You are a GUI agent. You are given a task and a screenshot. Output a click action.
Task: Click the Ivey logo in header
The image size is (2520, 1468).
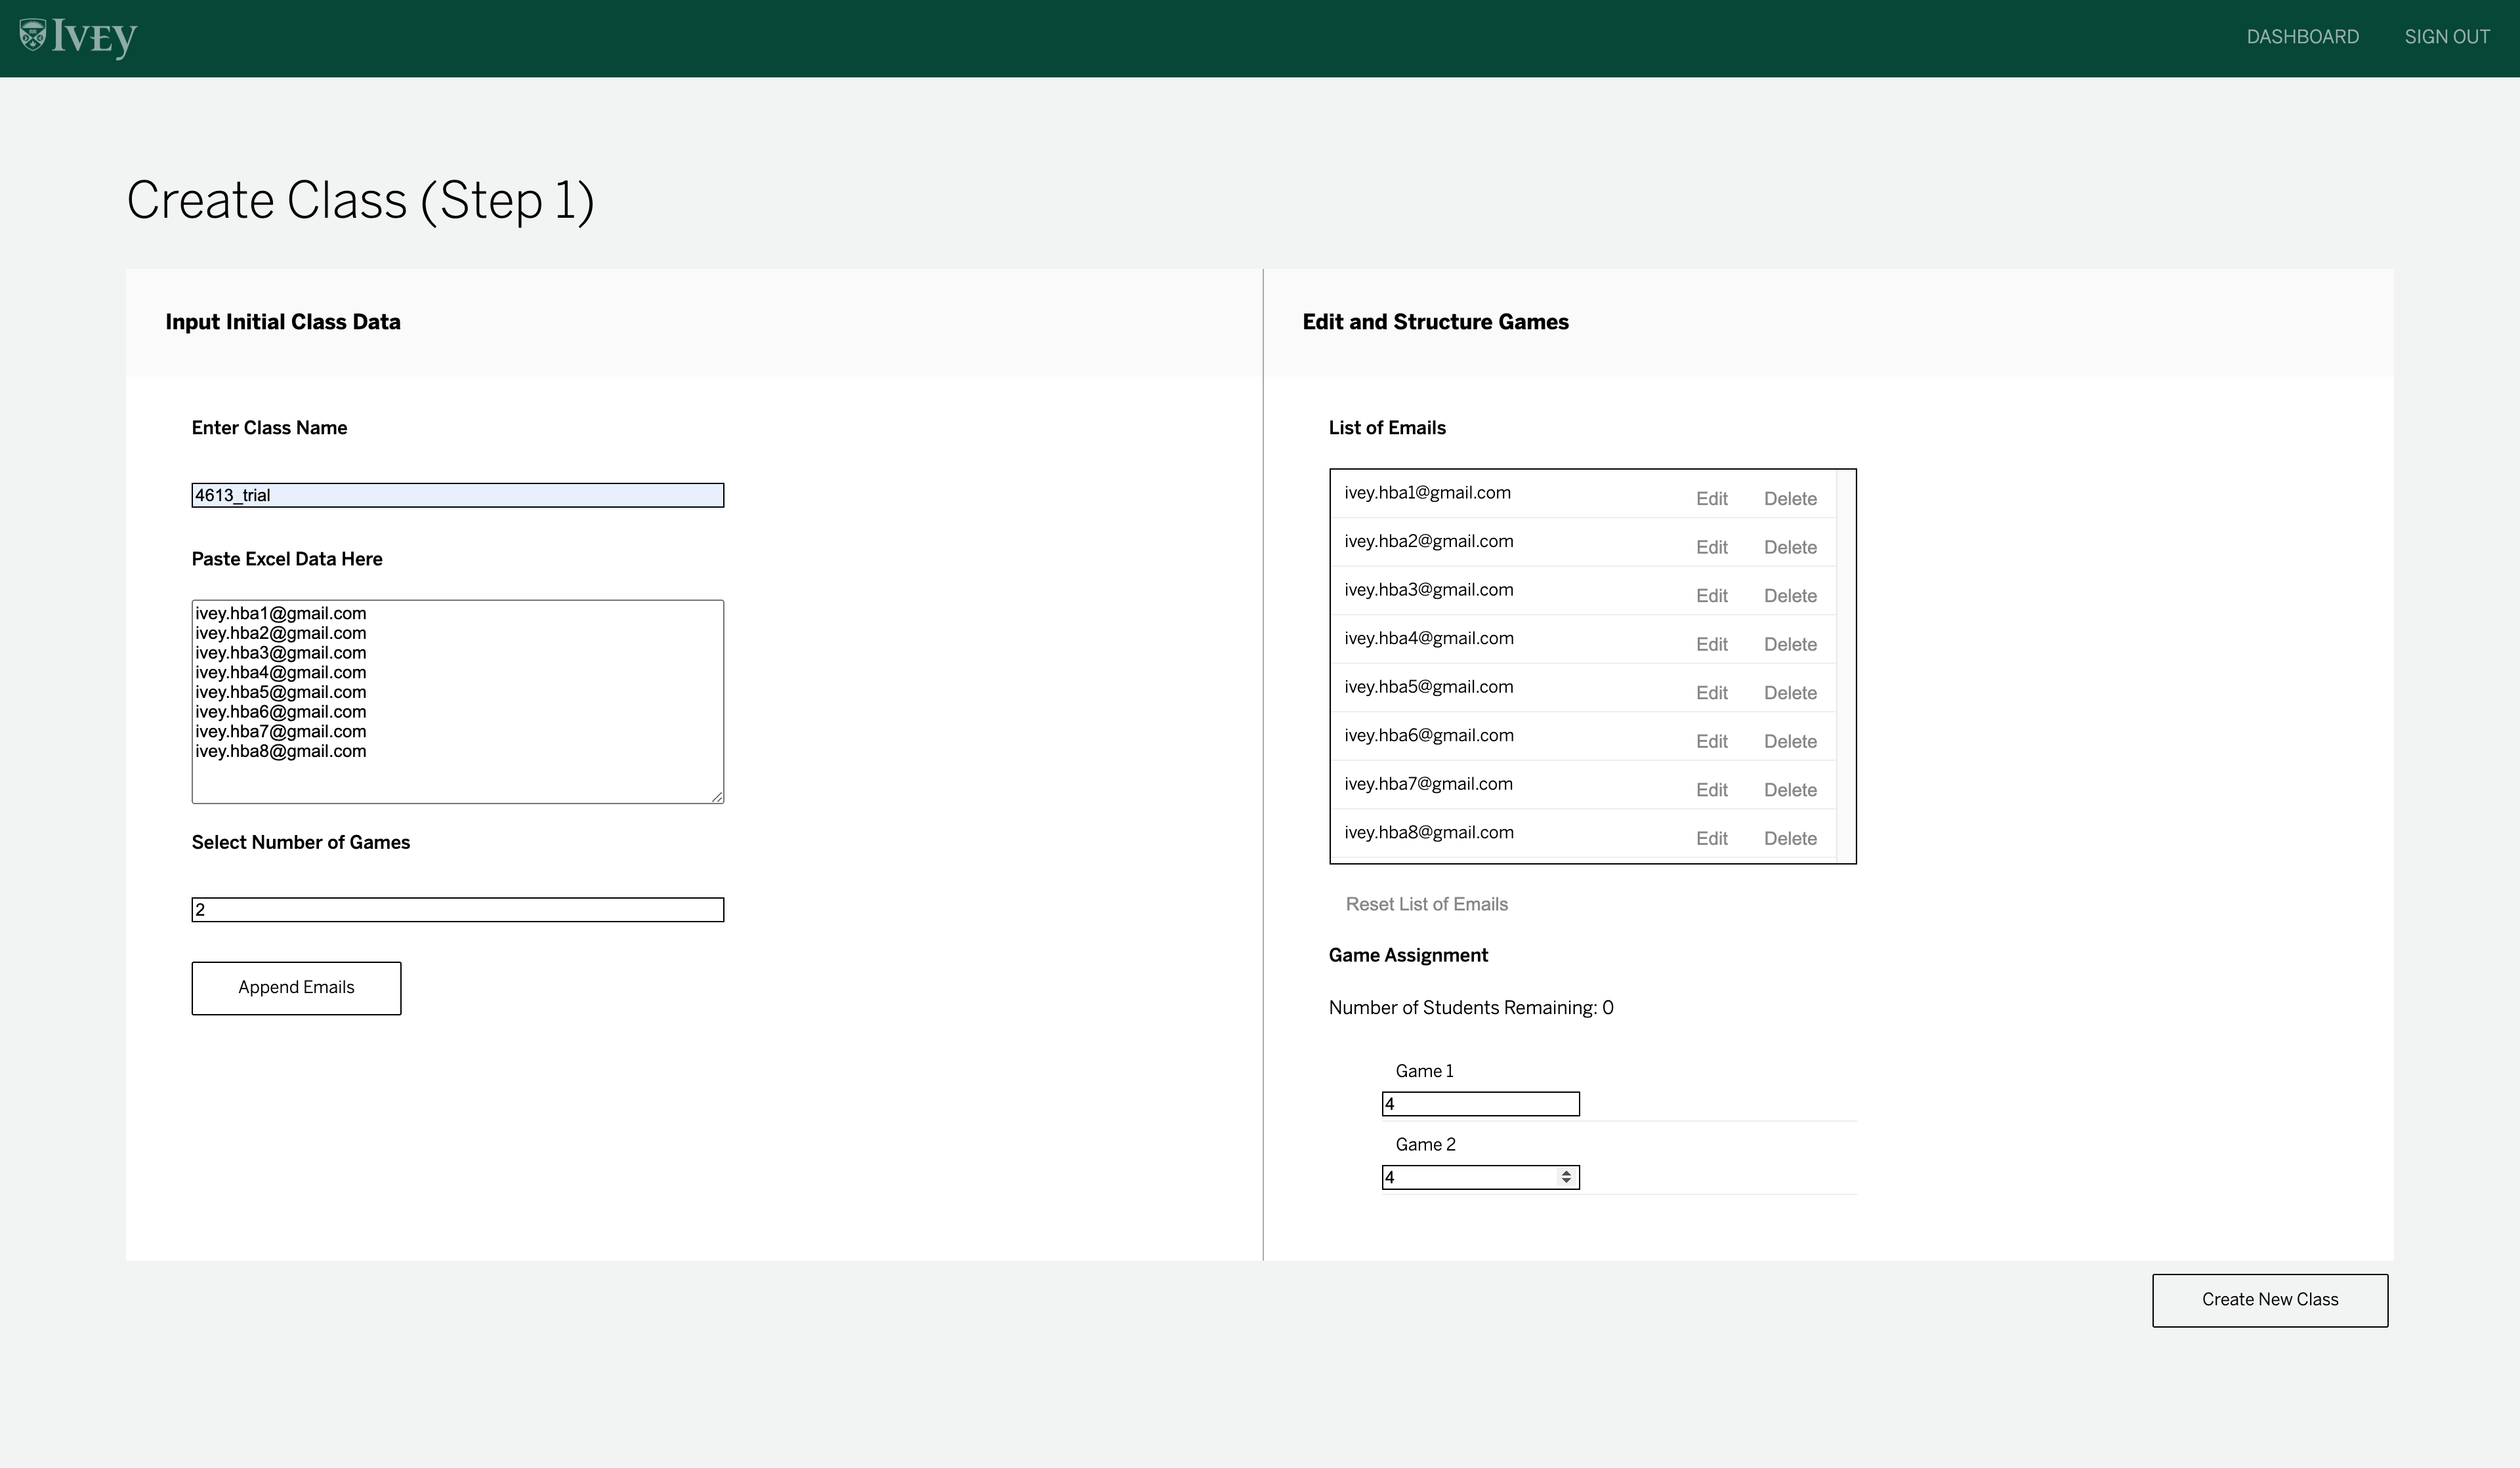click(x=78, y=38)
